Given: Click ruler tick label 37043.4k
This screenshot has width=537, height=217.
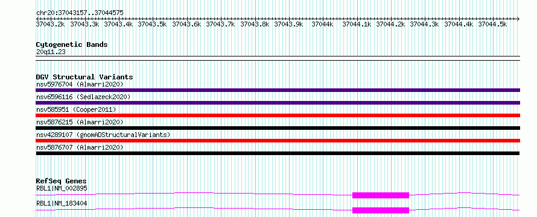Looking at the screenshot, I should [x=118, y=24].
